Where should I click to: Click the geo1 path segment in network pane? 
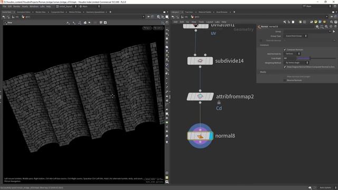click(x=195, y=17)
